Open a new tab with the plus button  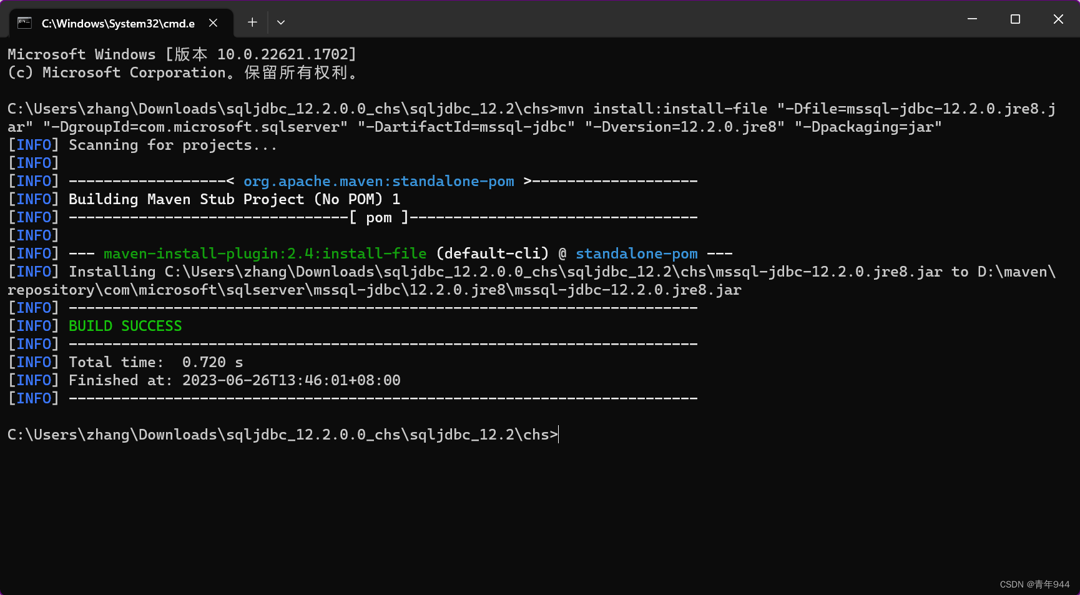tap(252, 22)
